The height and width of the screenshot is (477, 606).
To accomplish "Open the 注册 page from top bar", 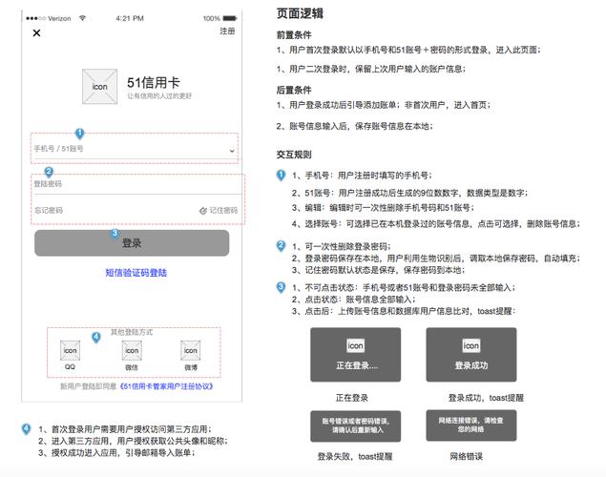I will [x=227, y=31].
